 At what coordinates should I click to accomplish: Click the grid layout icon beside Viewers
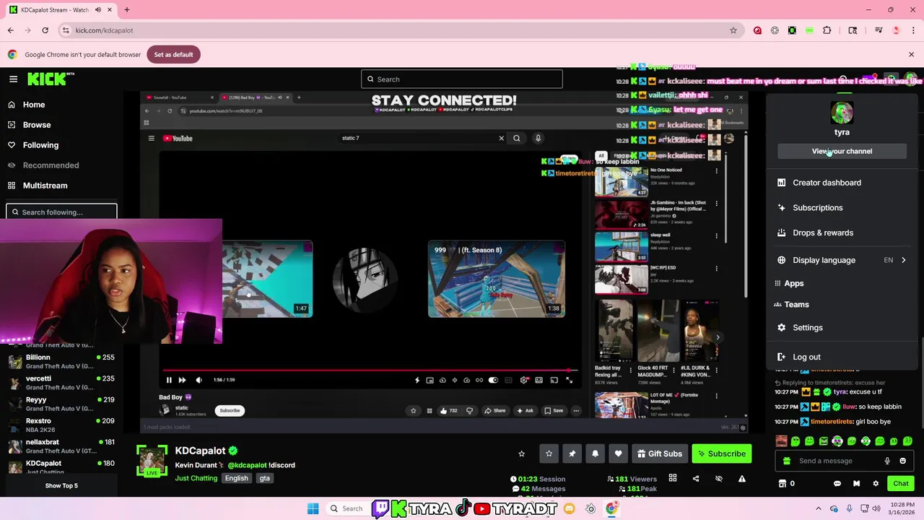673,478
